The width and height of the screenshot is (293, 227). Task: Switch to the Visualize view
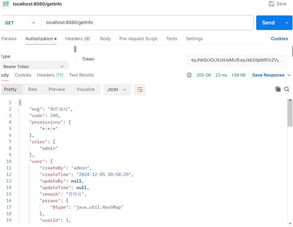pyautogui.click(x=86, y=89)
